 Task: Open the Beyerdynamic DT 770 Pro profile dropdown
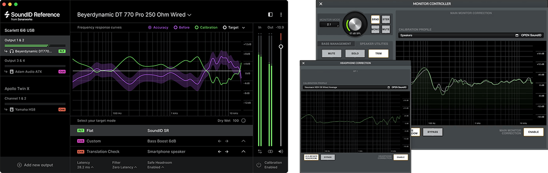134,15
